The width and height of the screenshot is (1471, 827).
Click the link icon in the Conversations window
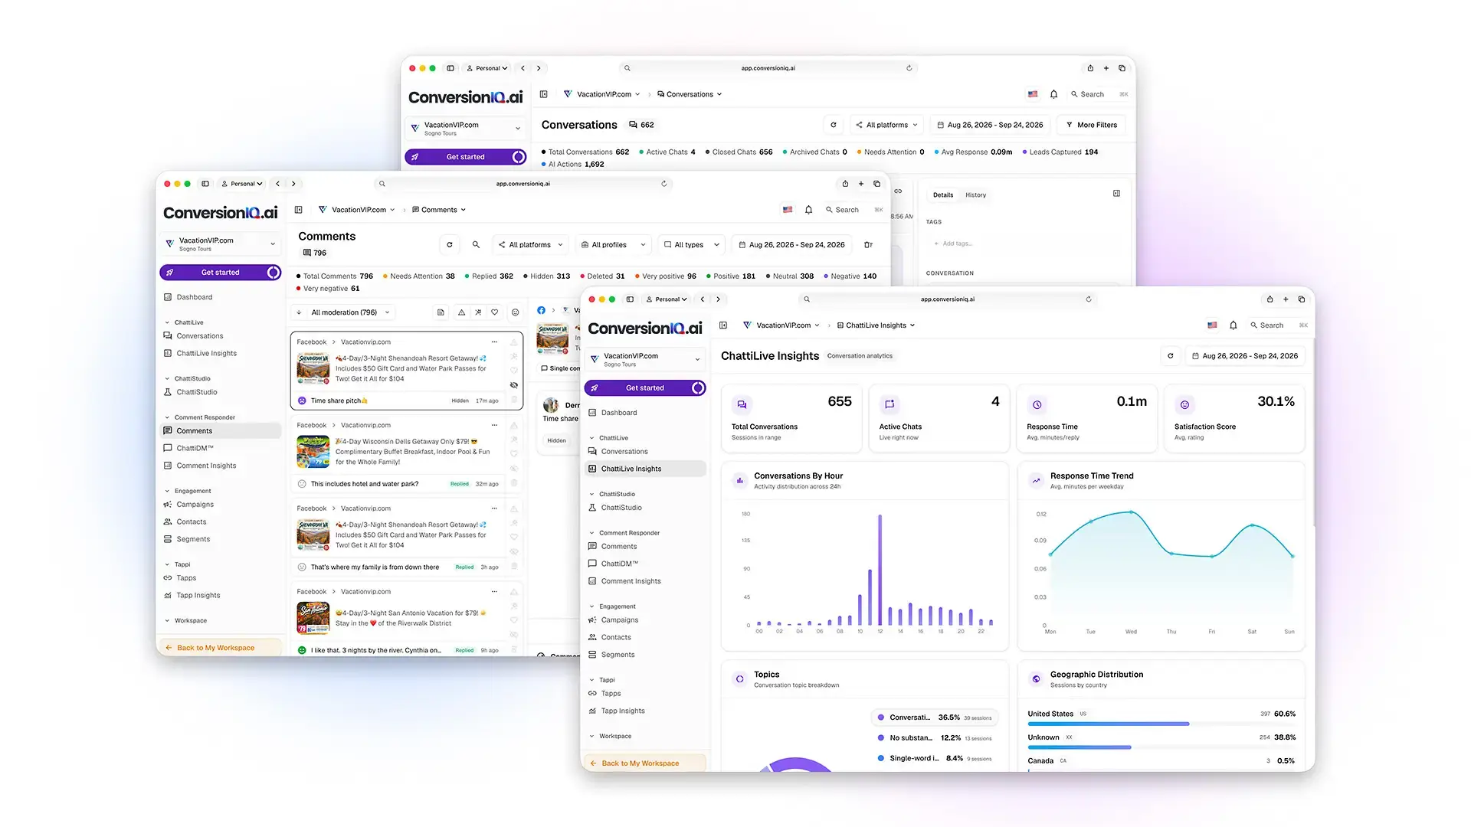(x=898, y=191)
